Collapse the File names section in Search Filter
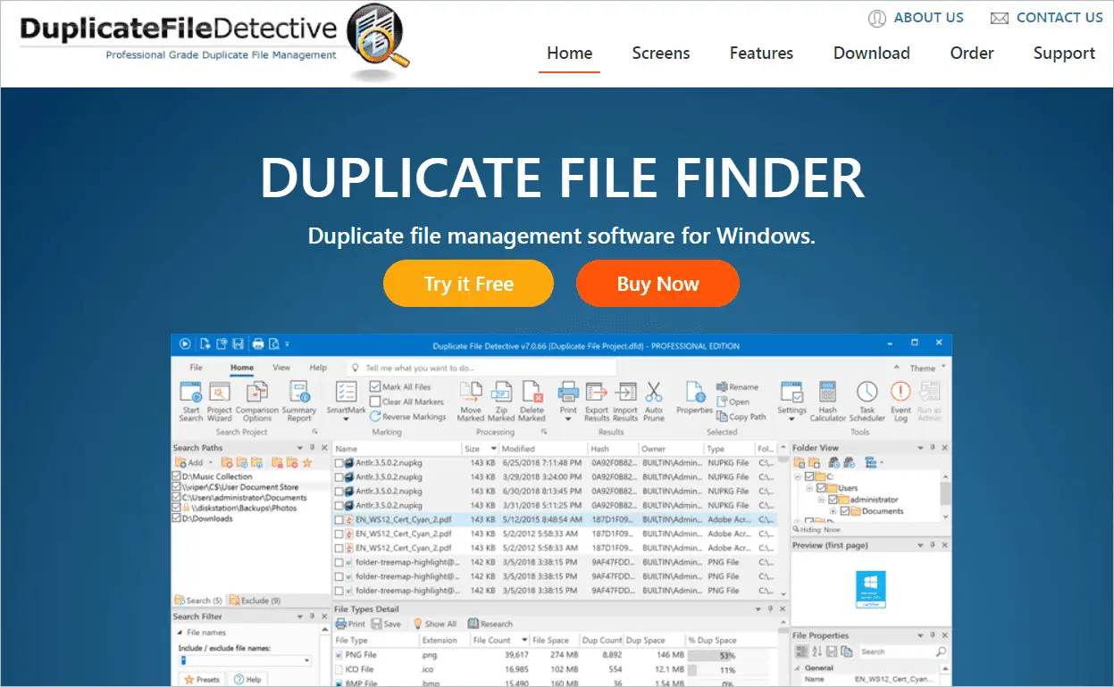Viewport: 1114px width, 687px height. pos(179,633)
